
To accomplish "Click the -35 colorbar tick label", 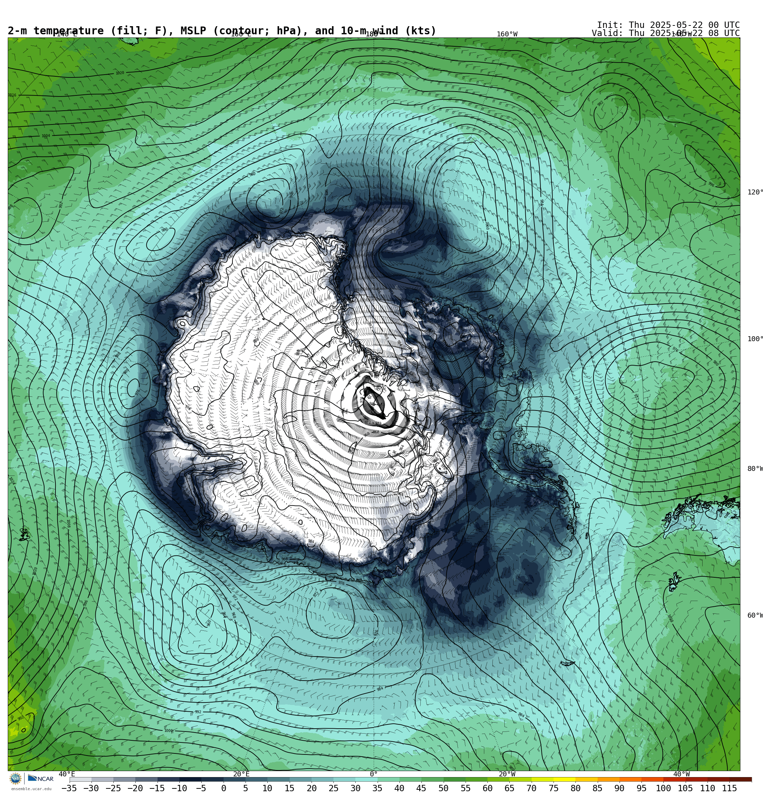I will [69, 788].
